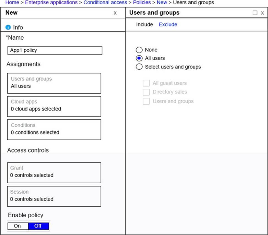Close the Users and groups panel
The image size is (268, 235).
[262, 13]
